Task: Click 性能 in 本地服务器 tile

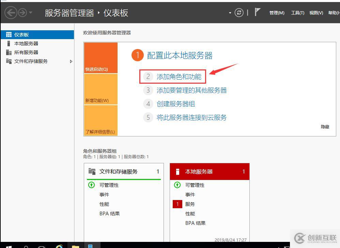Action: click(x=190, y=214)
